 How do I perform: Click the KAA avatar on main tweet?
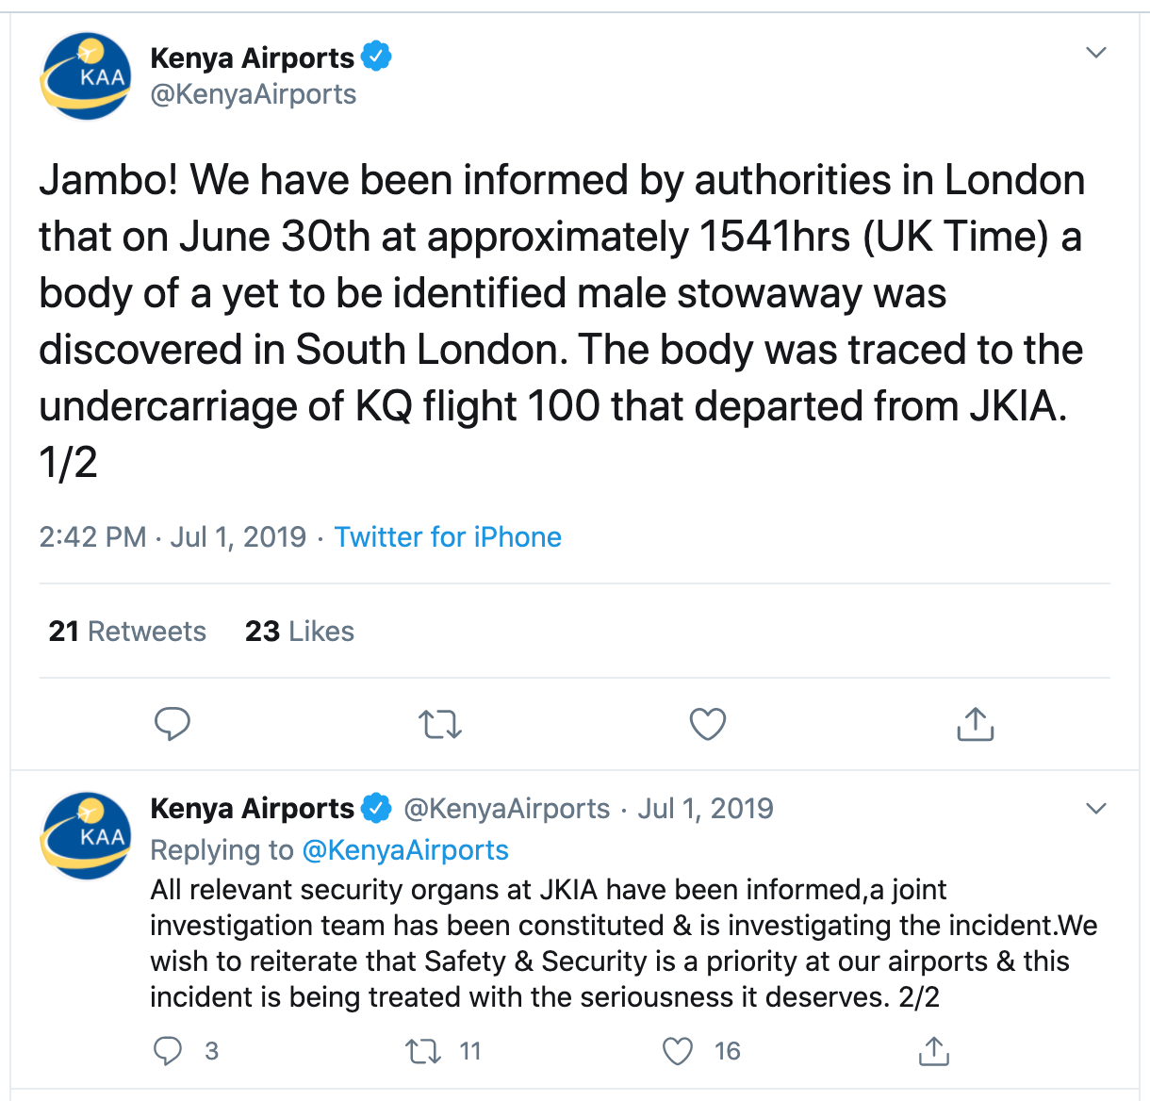[86, 76]
